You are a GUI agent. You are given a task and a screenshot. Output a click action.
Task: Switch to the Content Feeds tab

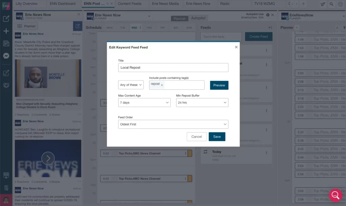[130, 4]
